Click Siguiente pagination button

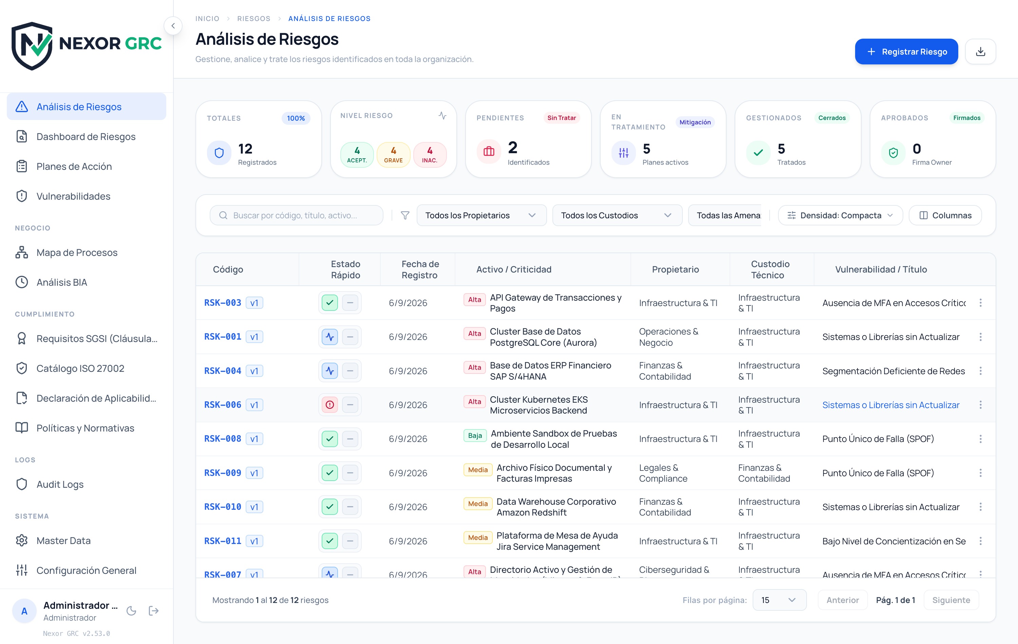click(x=951, y=600)
